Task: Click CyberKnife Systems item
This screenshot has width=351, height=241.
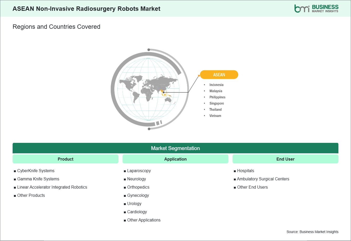Action: pyautogui.click(x=36, y=171)
